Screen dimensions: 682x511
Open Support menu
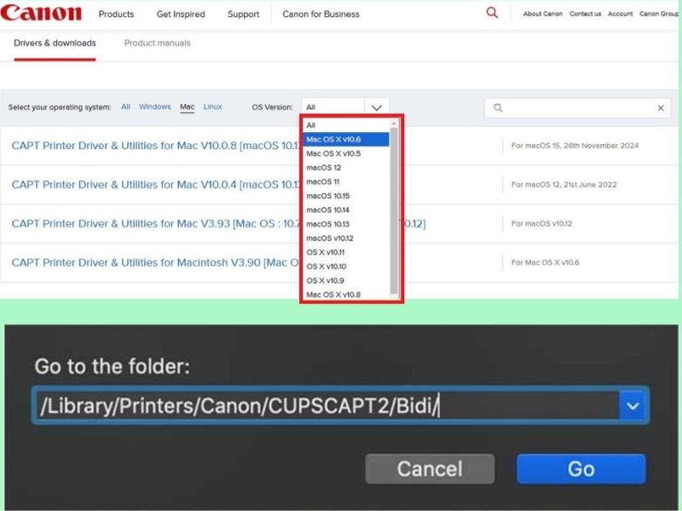243,14
